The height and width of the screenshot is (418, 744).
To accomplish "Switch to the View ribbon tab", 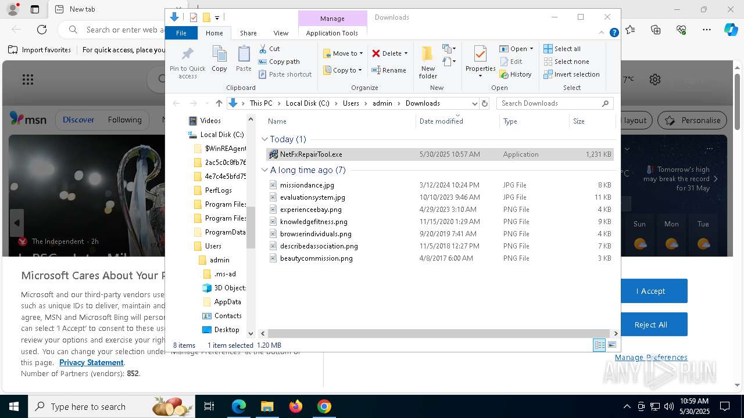I will (281, 33).
